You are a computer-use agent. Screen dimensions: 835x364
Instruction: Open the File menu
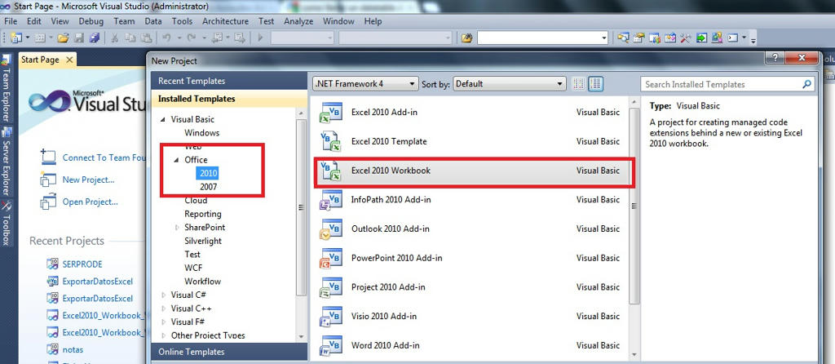tap(11, 21)
